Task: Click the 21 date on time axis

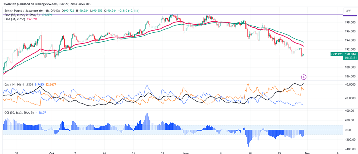Action: click(x=133, y=153)
